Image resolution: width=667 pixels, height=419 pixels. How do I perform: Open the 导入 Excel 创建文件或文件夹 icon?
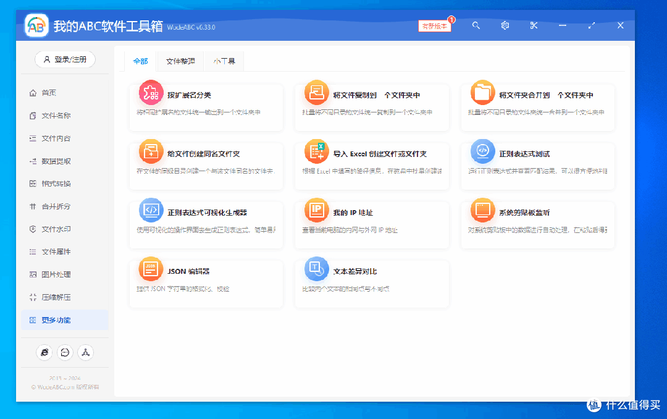pos(317,151)
